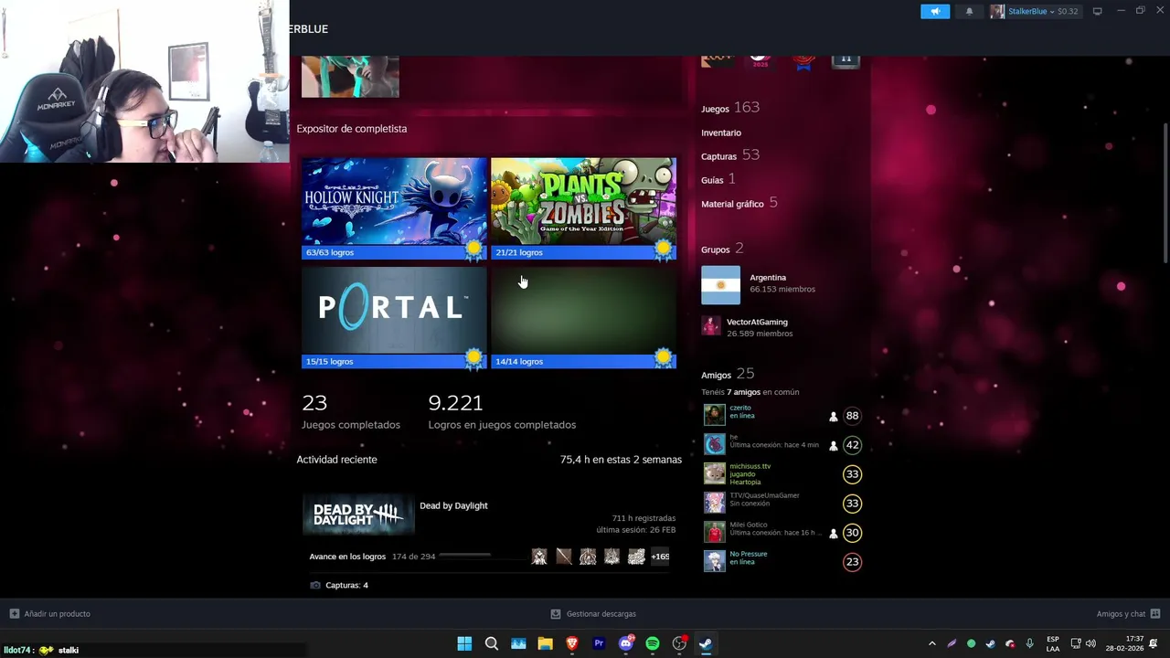The width and height of the screenshot is (1170, 658).
Task: Open friend 'he' avatar
Action: tap(714, 444)
